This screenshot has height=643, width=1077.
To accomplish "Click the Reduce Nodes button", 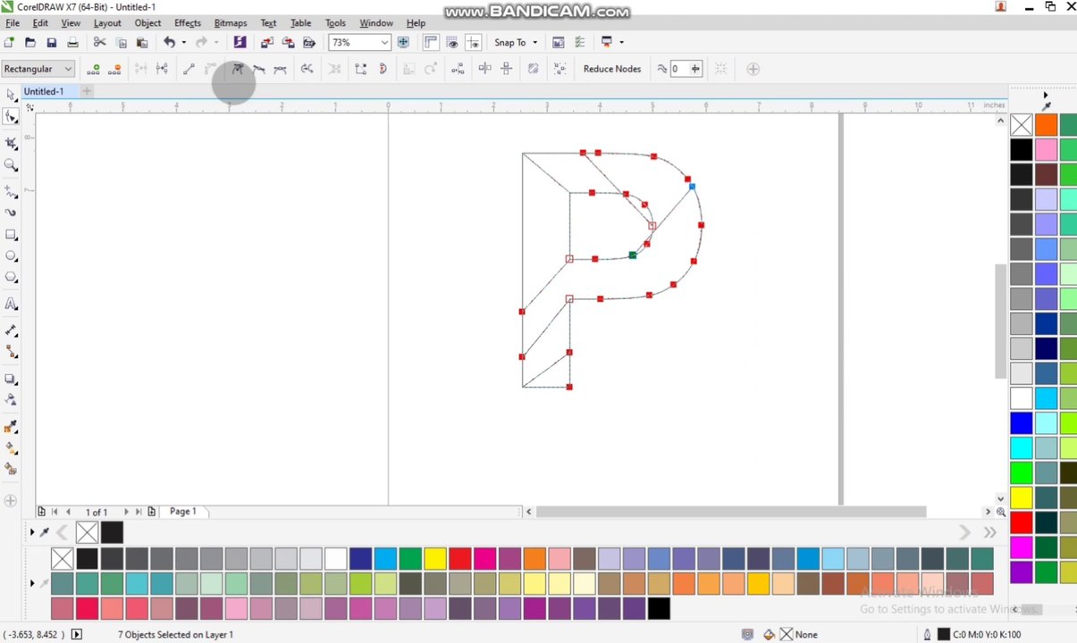I will [x=612, y=69].
